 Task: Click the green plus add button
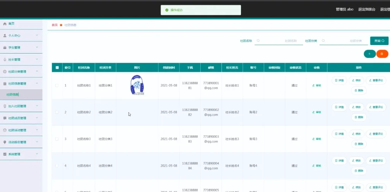(369, 54)
